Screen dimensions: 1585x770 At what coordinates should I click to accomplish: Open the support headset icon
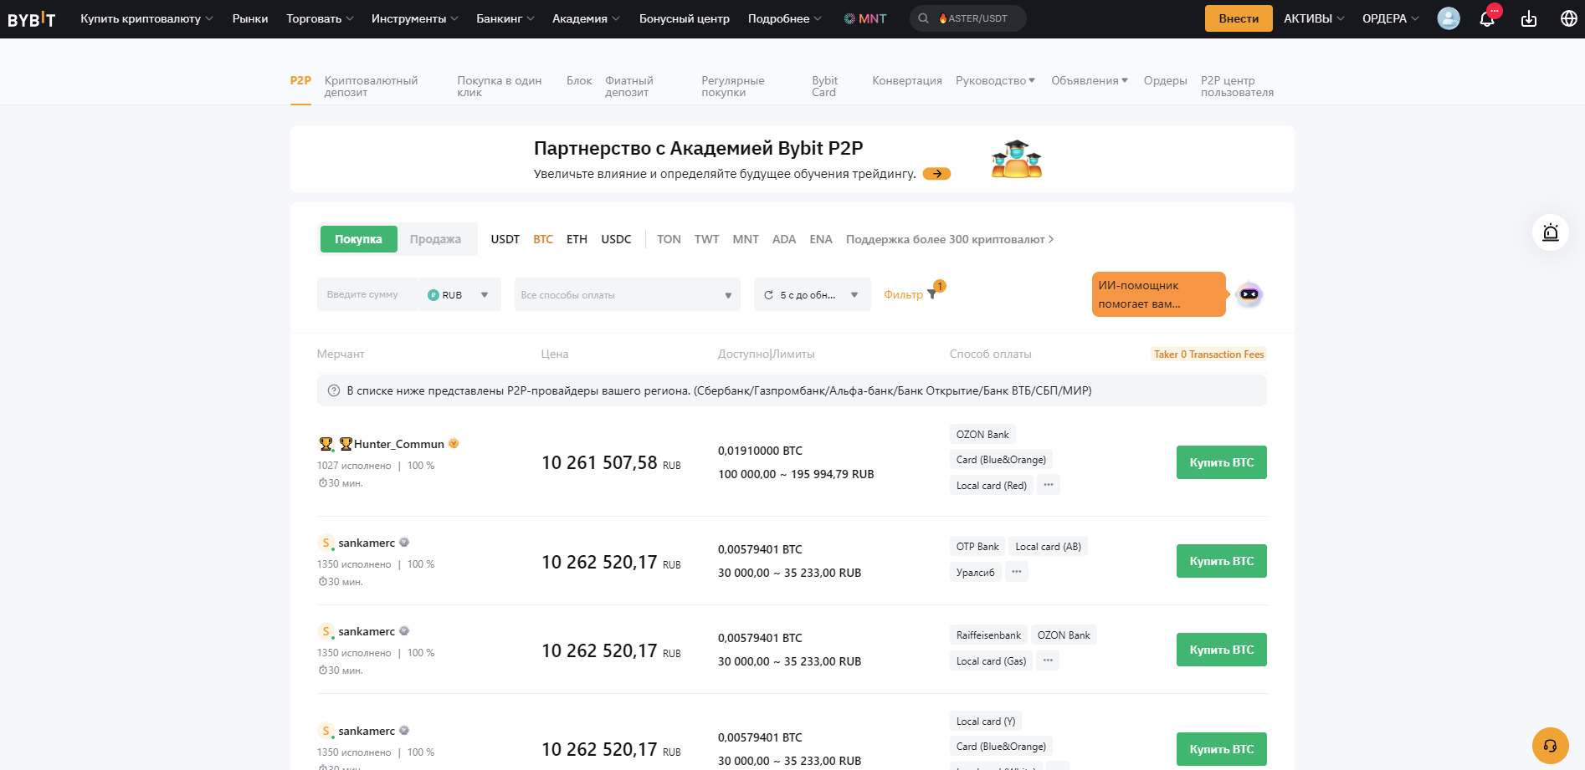pyautogui.click(x=1551, y=745)
